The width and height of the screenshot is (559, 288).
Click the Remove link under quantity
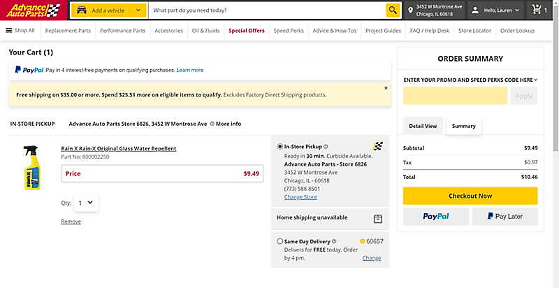pyautogui.click(x=71, y=222)
